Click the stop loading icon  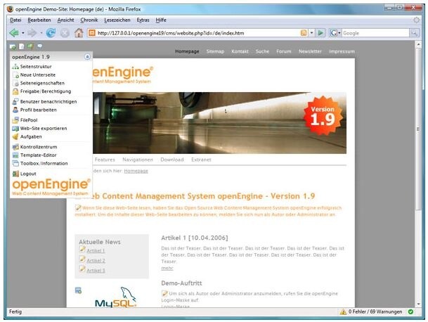click(x=65, y=33)
